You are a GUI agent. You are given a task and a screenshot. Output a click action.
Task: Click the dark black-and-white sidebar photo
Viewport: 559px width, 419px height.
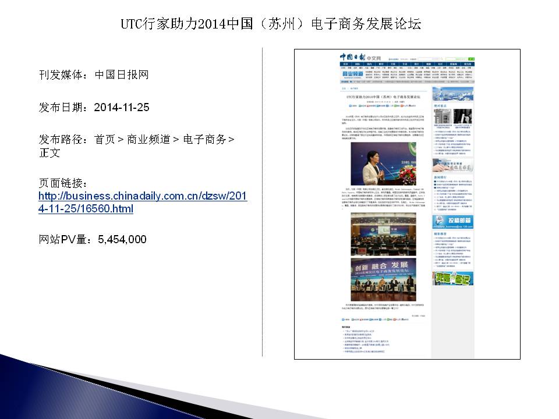(x=463, y=116)
